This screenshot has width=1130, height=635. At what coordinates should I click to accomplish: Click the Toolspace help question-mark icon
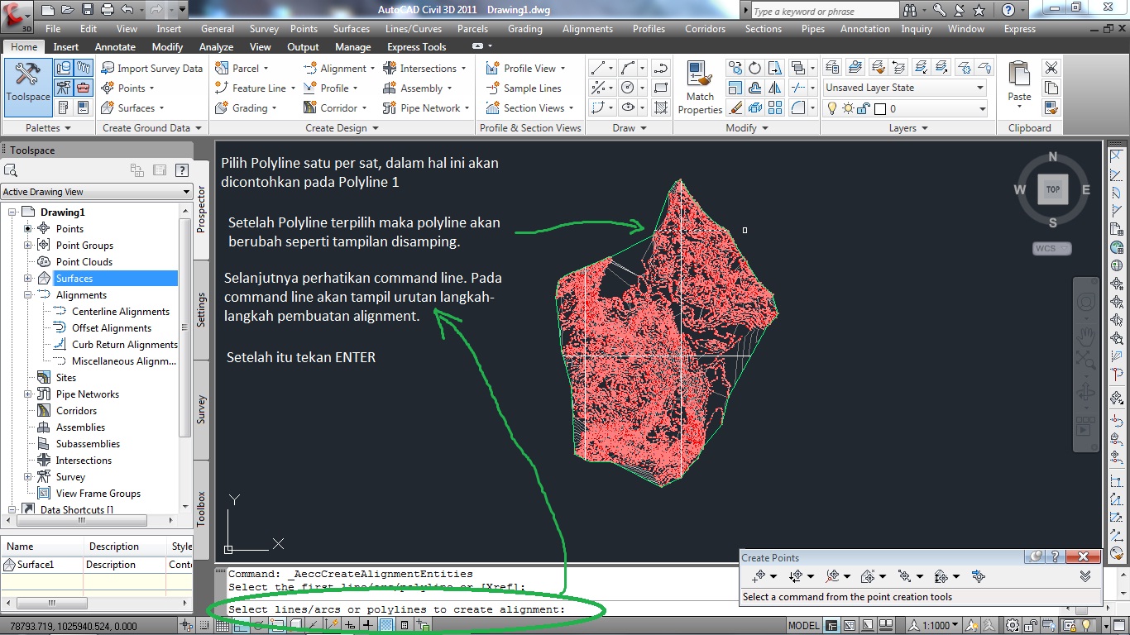coord(183,170)
